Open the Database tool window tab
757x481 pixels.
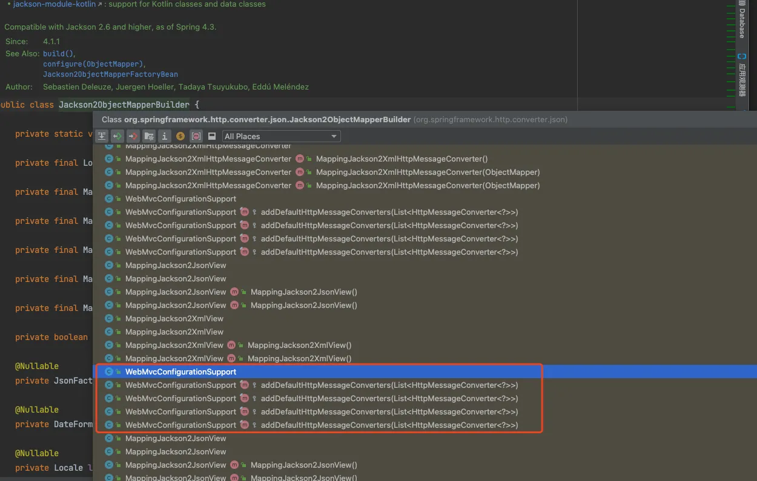[741, 24]
